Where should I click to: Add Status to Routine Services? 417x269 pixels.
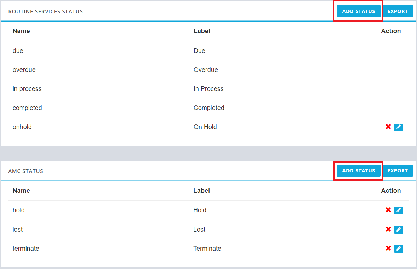point(358,11)
